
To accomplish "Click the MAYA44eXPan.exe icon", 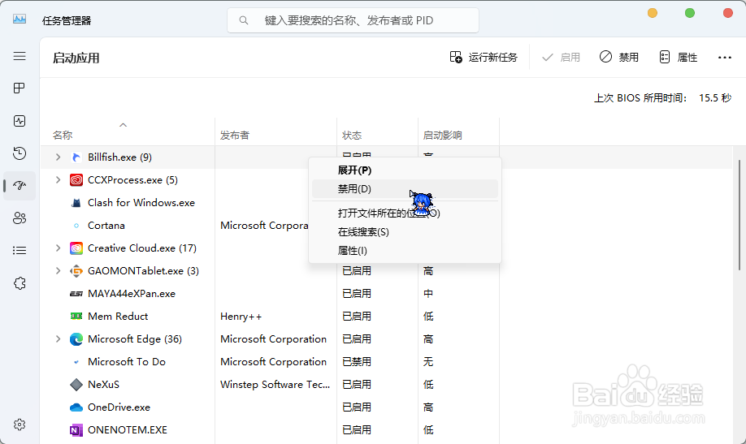I will (76, 294).
